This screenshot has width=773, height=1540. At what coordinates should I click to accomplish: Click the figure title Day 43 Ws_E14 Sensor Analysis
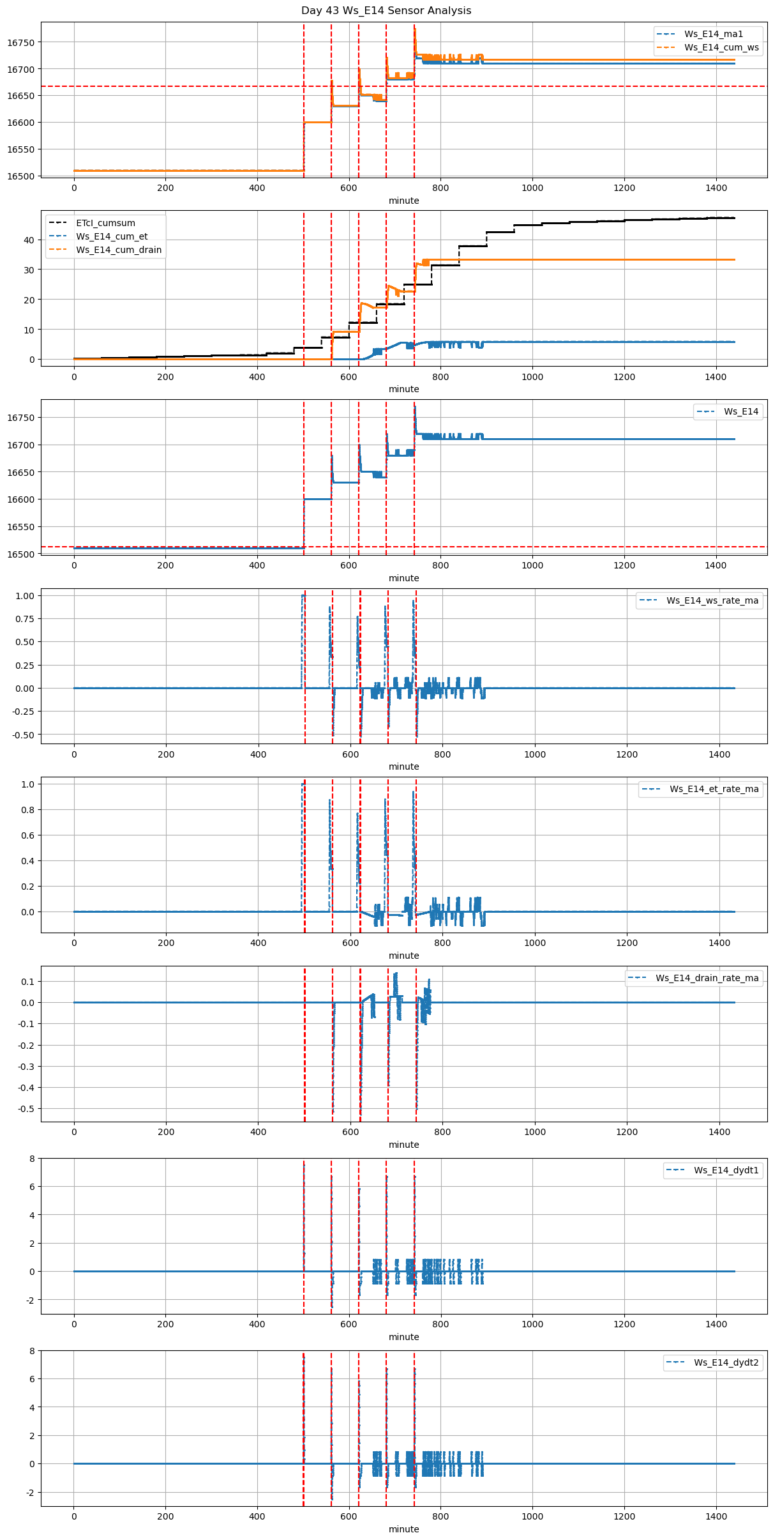click(x=386, y=10)
